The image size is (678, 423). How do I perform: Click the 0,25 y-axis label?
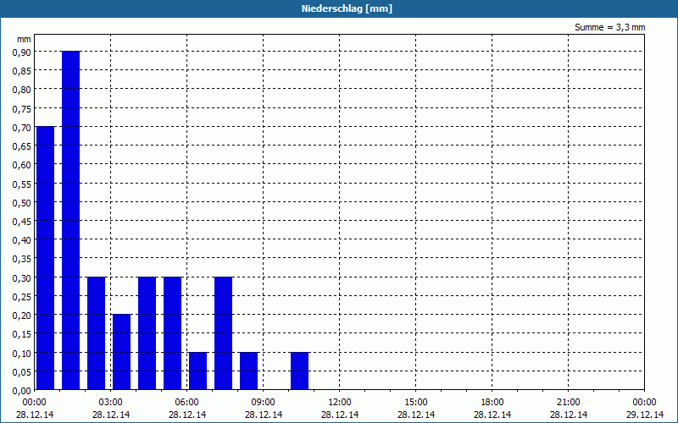[x=22, y=297]
